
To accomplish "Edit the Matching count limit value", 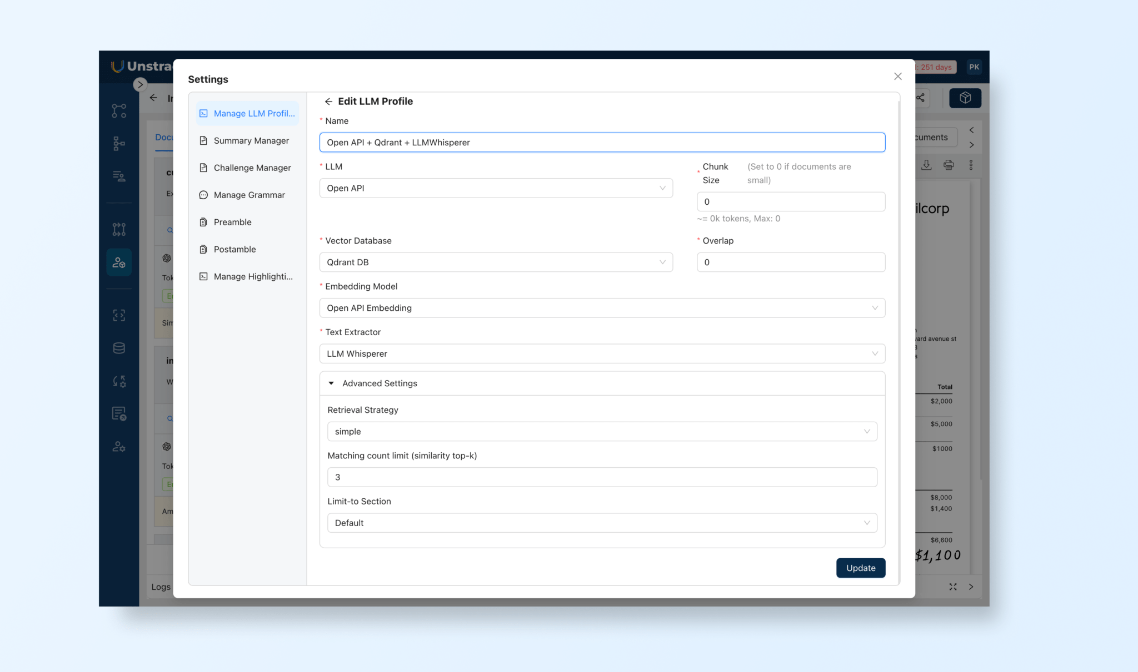I will tap(602, 477).
